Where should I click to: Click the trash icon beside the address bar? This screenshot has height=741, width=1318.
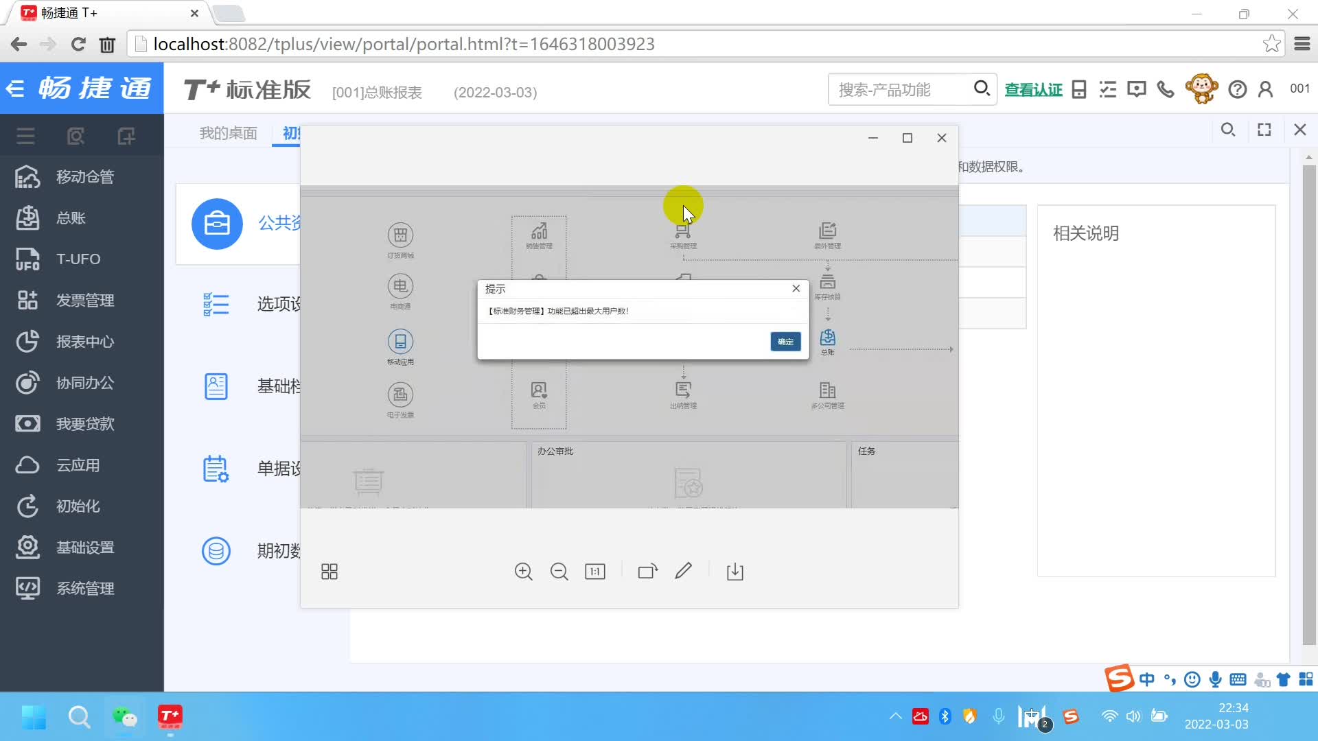coord(107,45)
